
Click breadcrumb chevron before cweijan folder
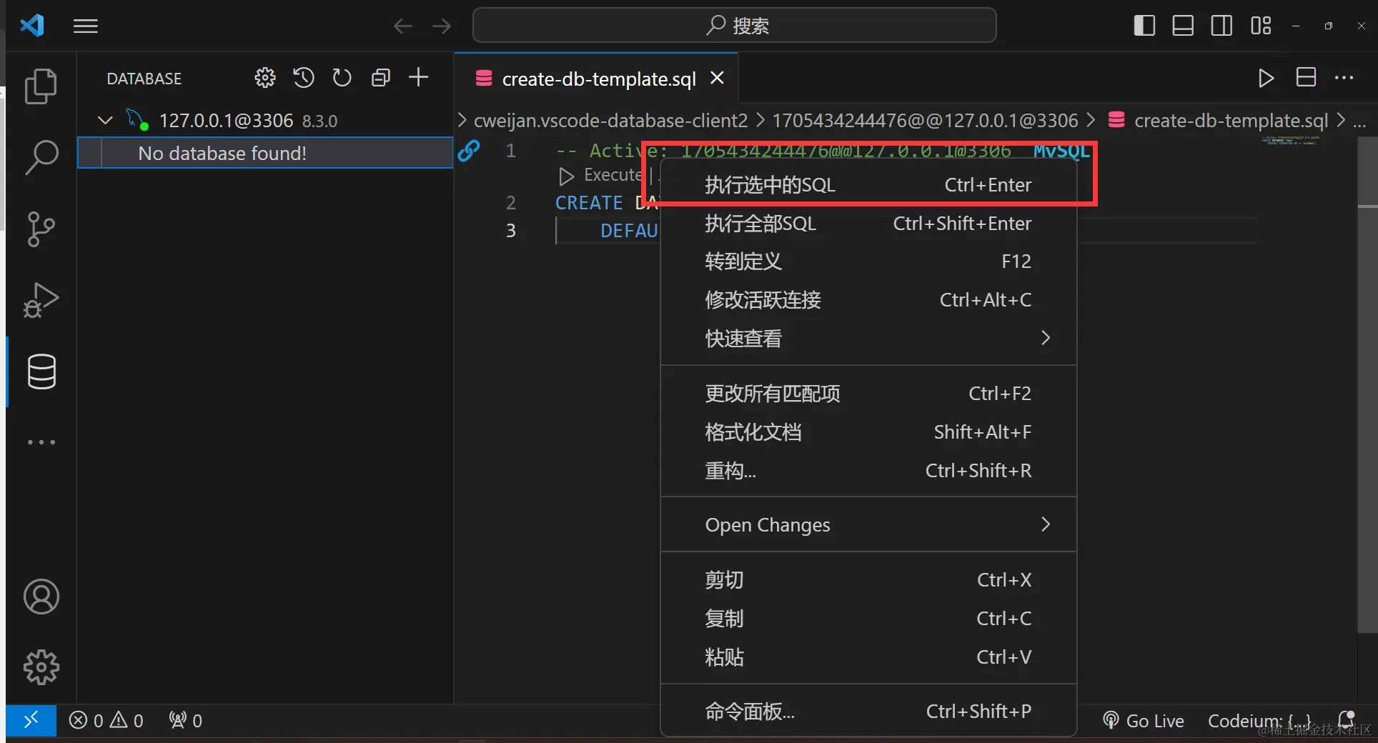click(462, 120)
